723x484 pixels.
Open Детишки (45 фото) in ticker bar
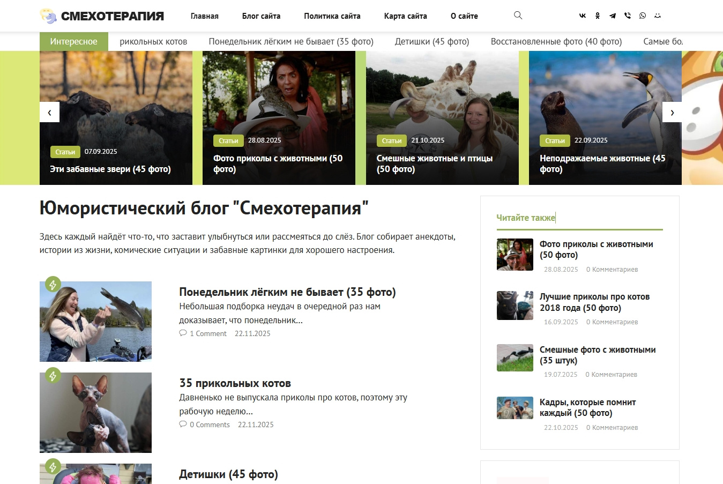click(x=432, y=41)
